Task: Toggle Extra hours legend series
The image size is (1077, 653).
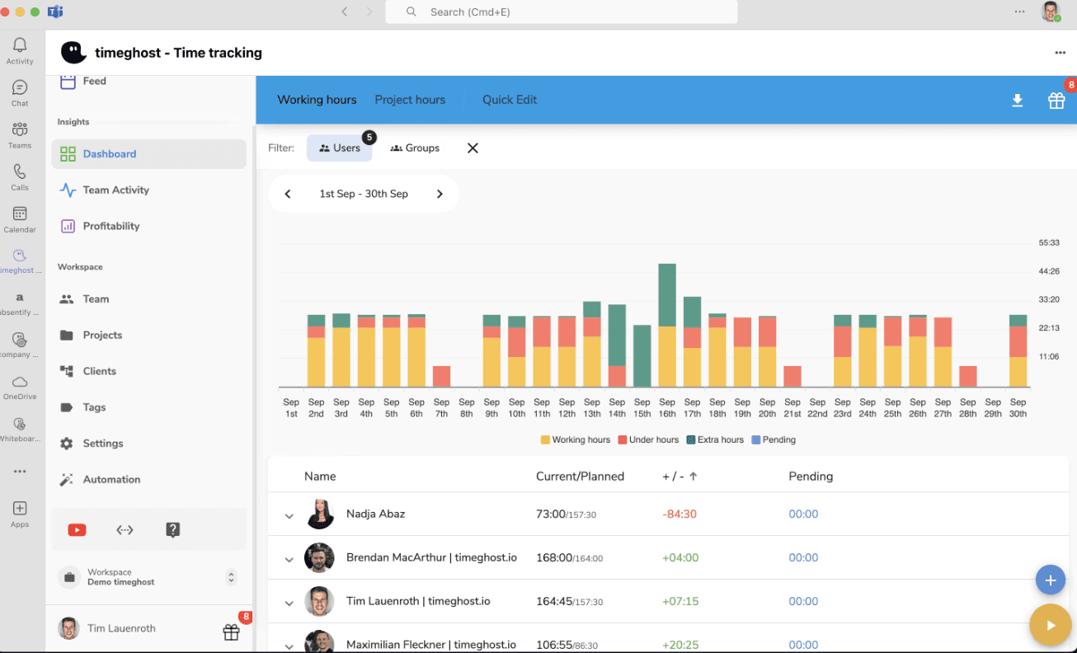Action: [x=715, y=439]
